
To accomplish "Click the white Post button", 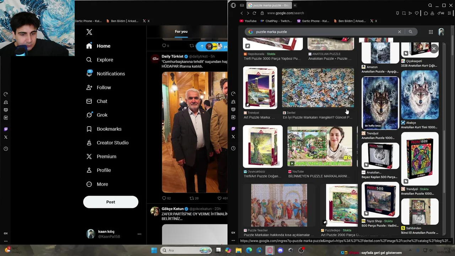I will [111, 202].
